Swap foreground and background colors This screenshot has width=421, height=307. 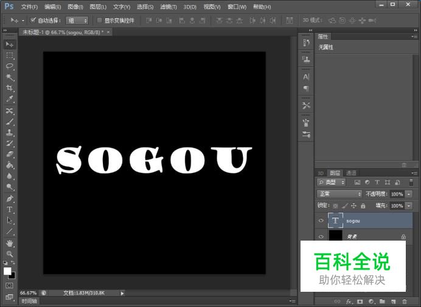(13, 263)
